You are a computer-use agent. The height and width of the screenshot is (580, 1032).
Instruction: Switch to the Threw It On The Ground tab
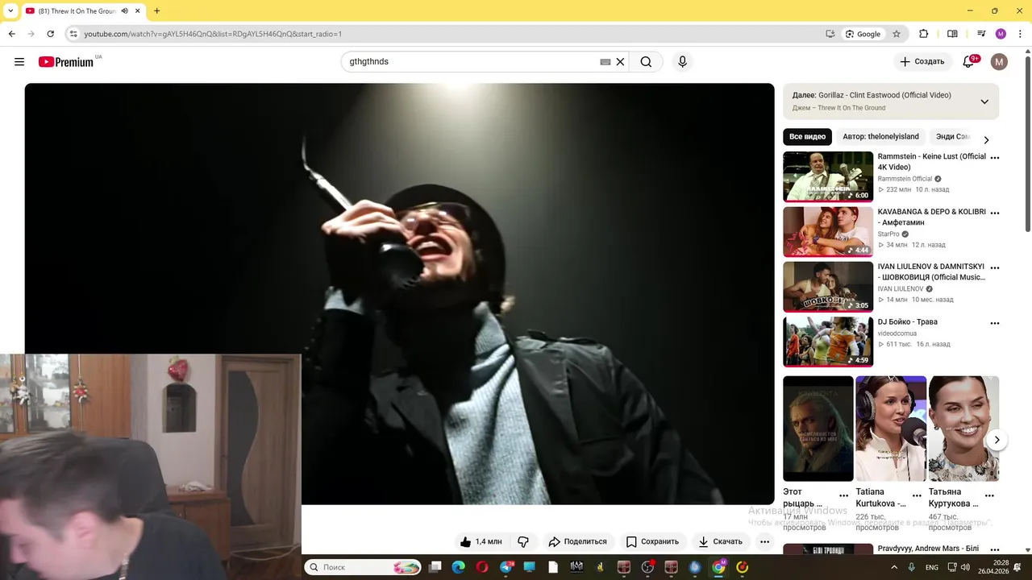click(x=77, y=11)
